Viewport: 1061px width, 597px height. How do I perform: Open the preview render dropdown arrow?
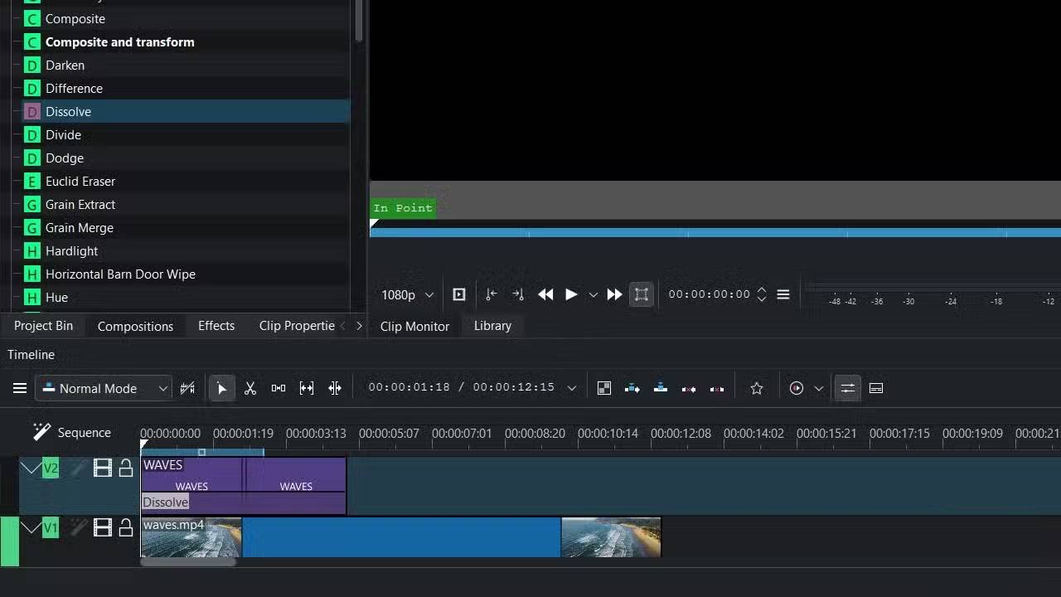coord(819,388)
